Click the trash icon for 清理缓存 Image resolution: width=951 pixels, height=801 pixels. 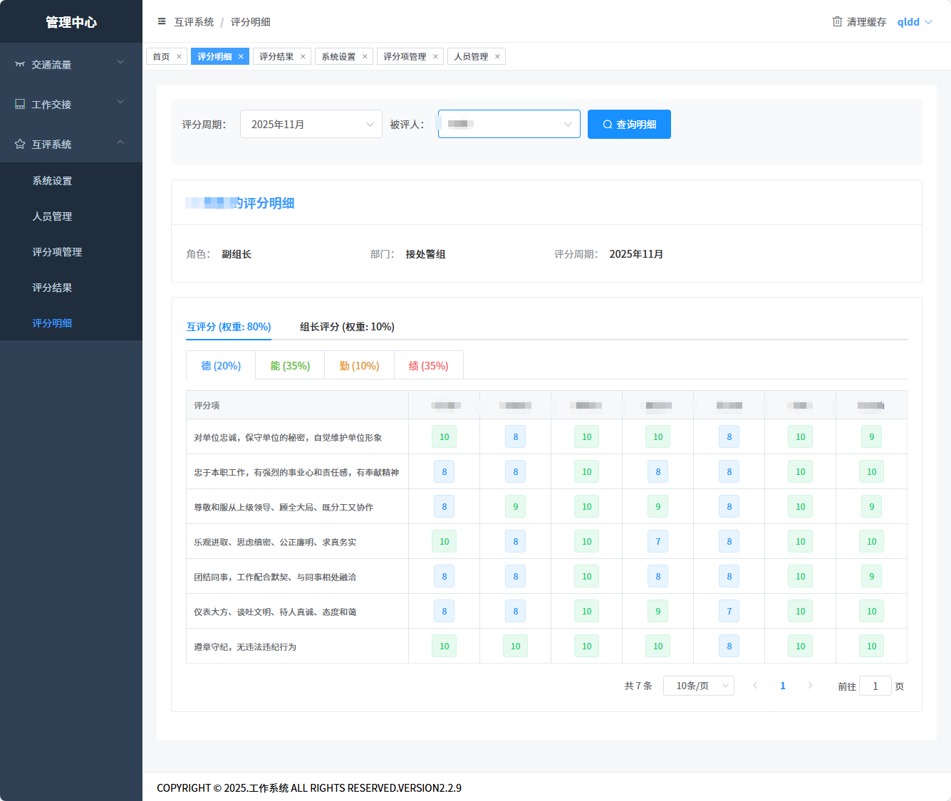(x=837, y=21)
